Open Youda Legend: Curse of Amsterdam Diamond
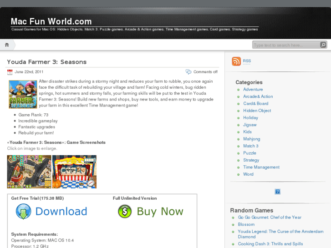 280,234
